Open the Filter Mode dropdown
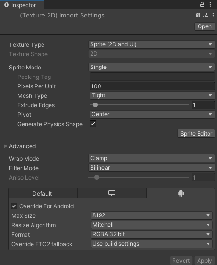This screenshot has width=217, height=265. coord(151,168)
